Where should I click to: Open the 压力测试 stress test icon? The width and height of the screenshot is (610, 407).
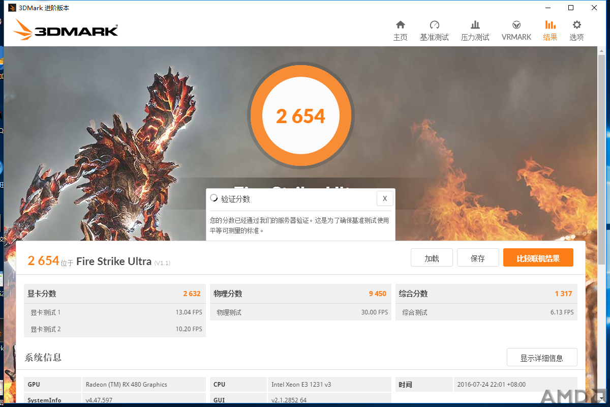click(x=475, y=25)
